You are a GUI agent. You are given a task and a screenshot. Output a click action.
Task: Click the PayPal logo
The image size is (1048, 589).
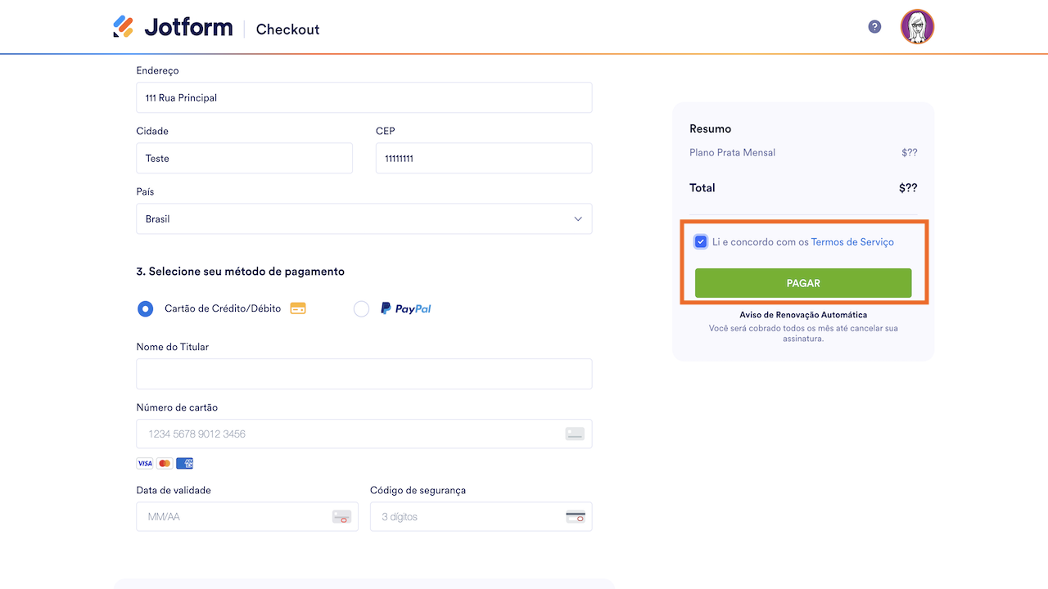tap(405, 308)
